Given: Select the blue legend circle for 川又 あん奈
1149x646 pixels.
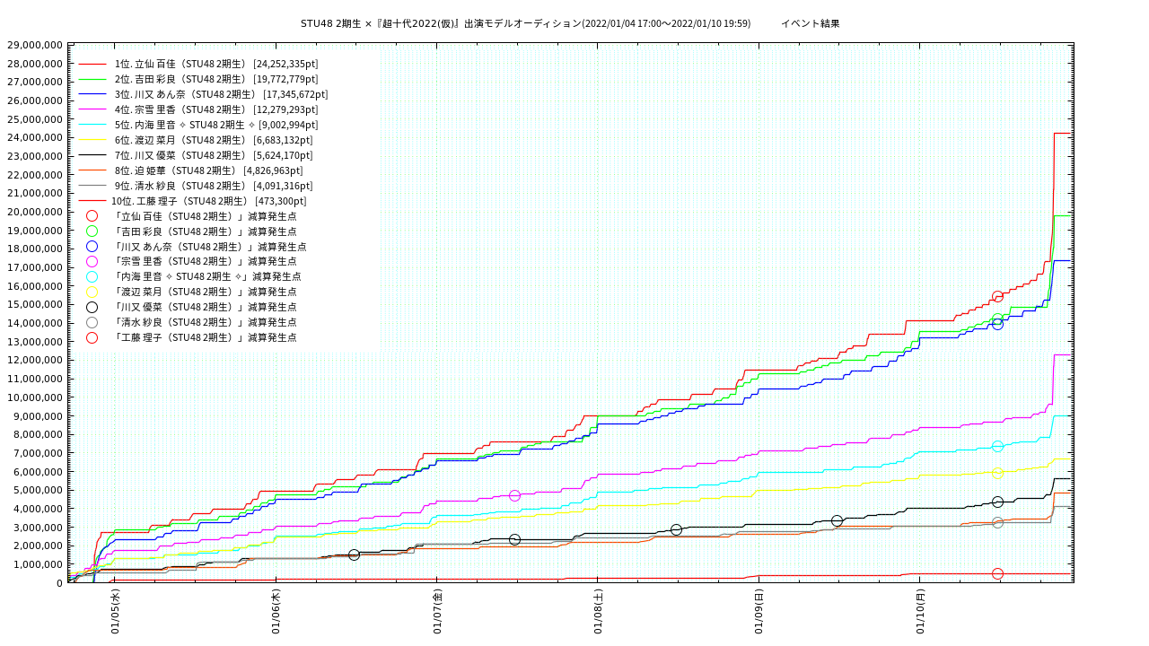Looking at the screenshot, I should pyautogui.click(x=92, y=247).
